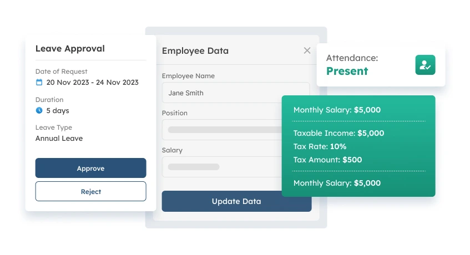
Task: Click the Employee Name field with Jane Smith
Action: [x=222, y=93]
